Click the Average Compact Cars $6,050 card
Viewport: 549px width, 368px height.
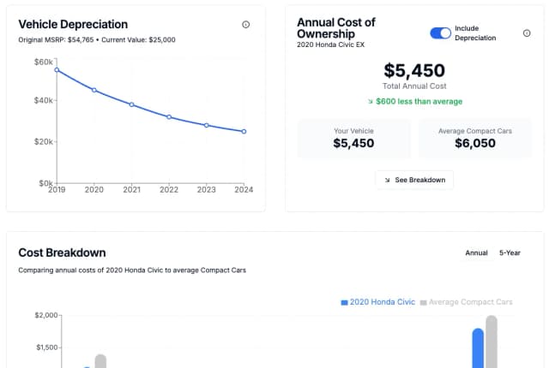pyautogui.click(x=474, y=139)
